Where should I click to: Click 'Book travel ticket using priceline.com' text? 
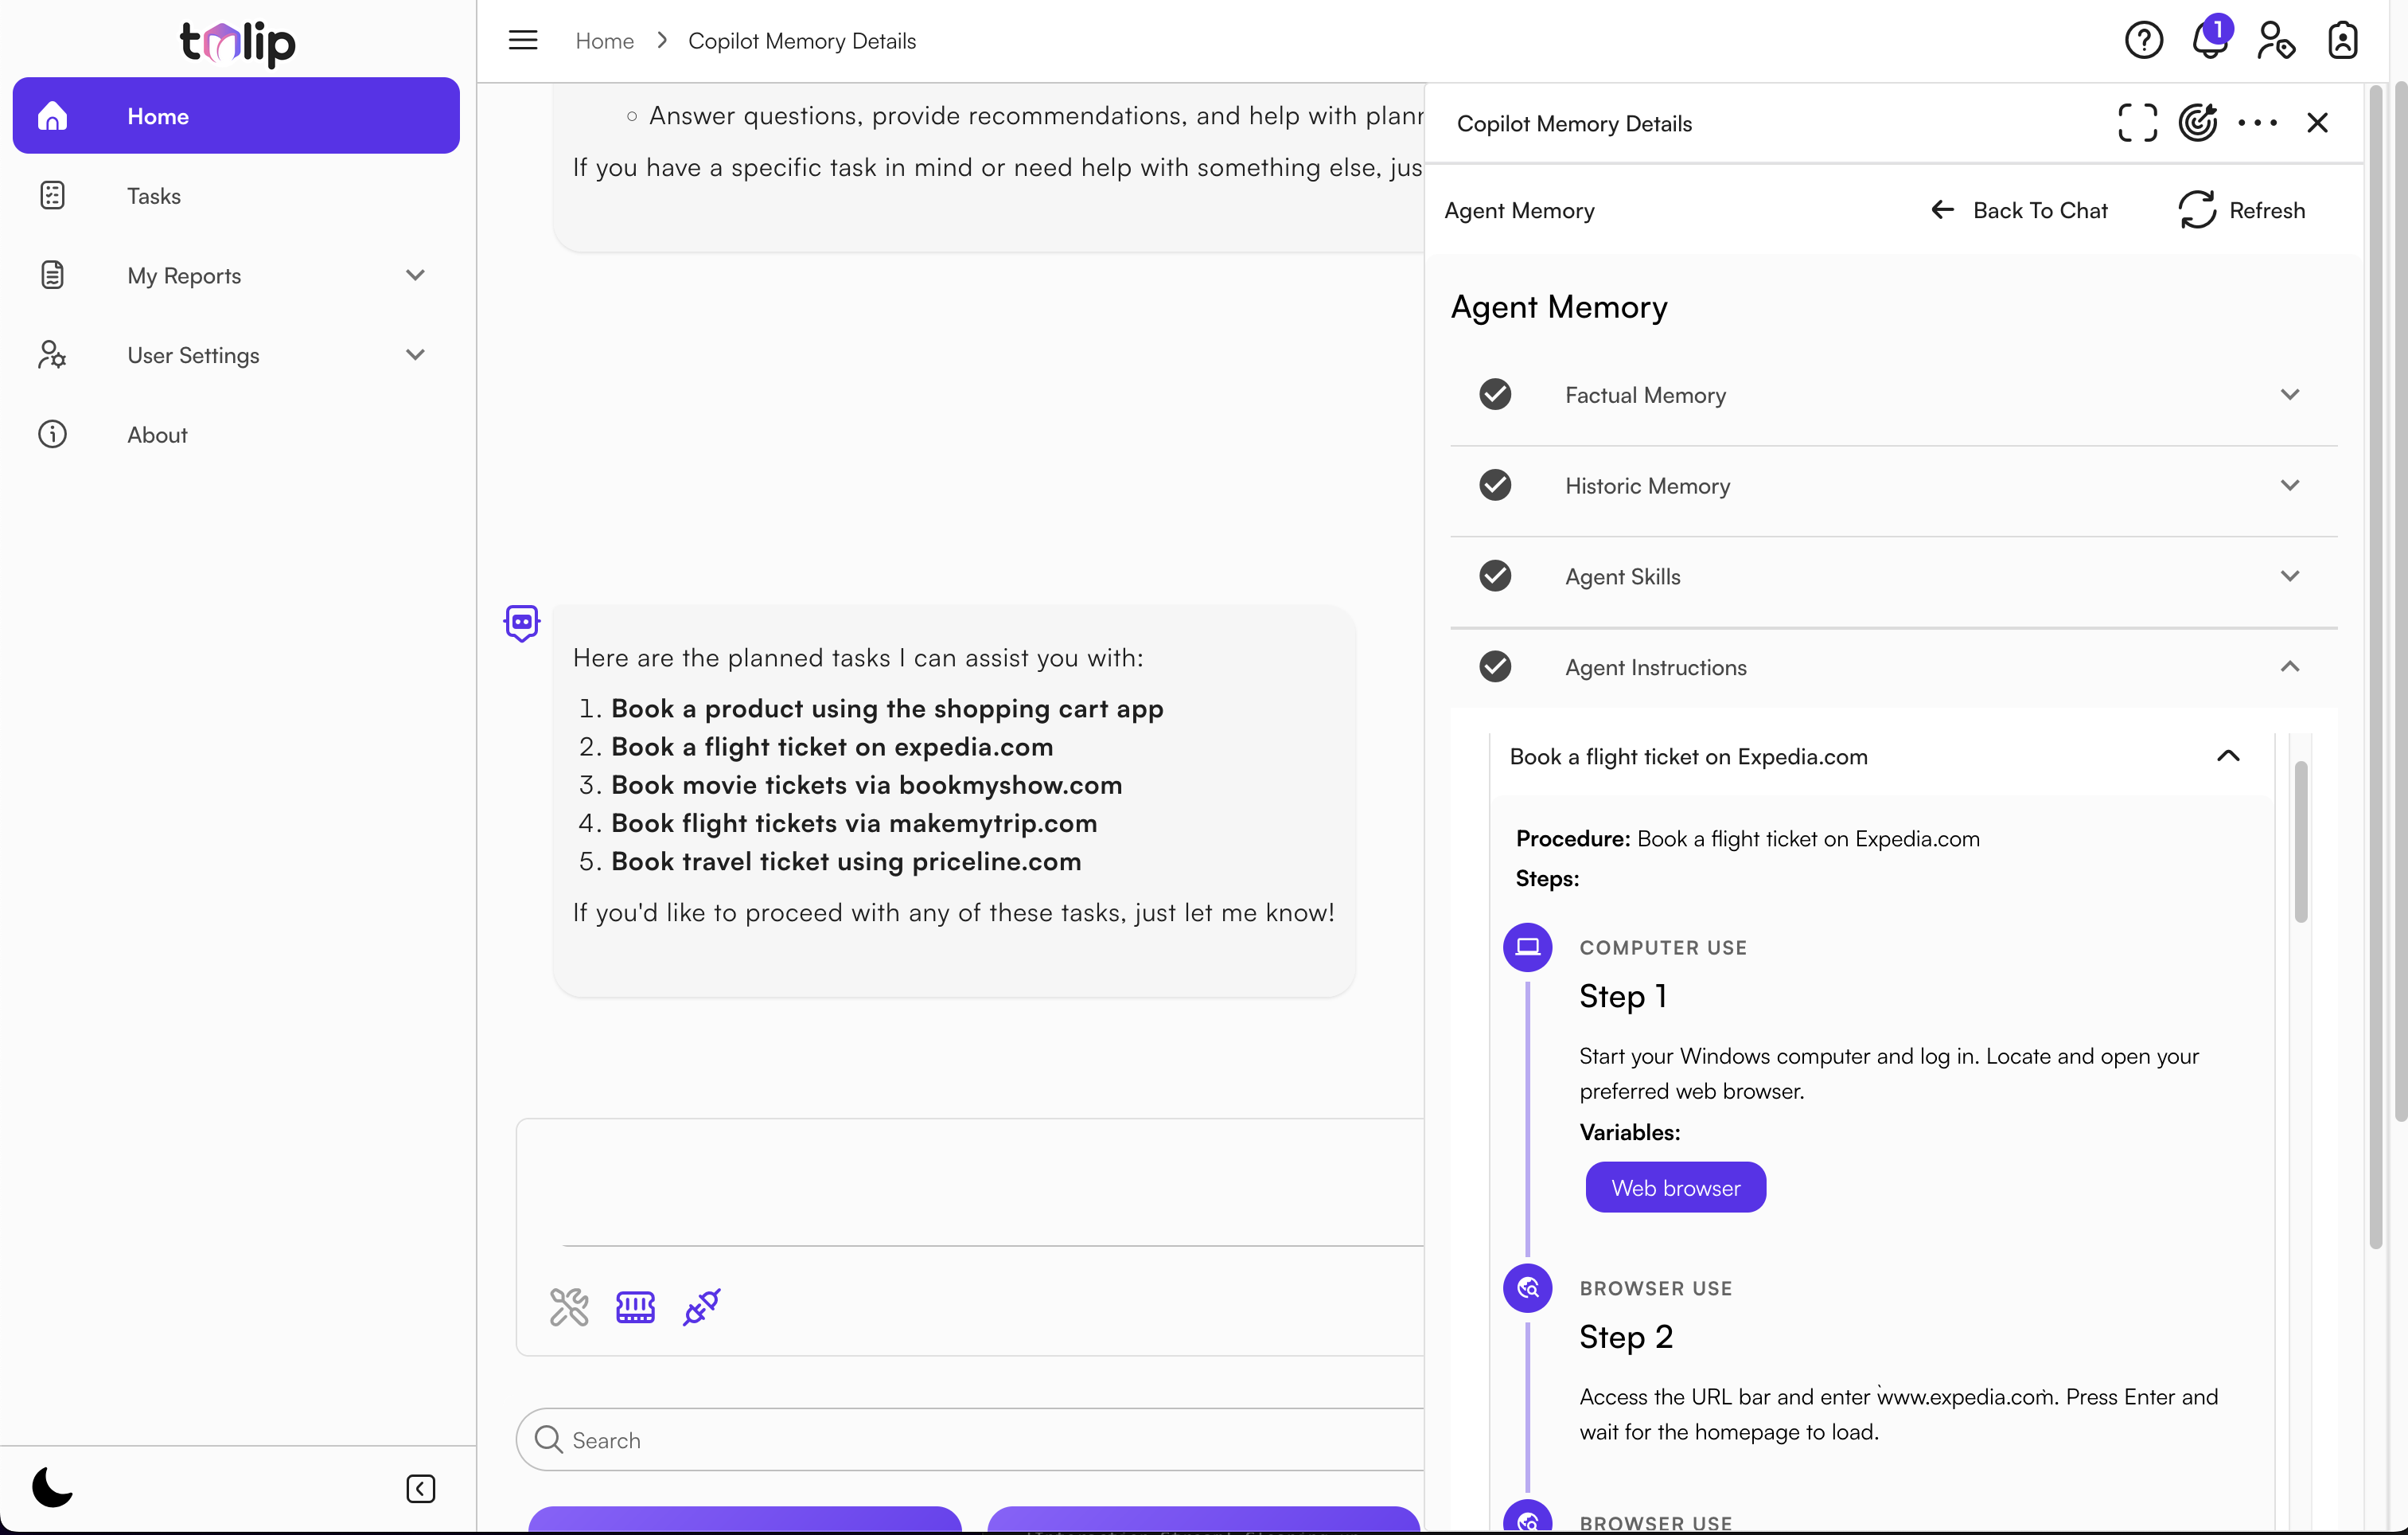846,861
